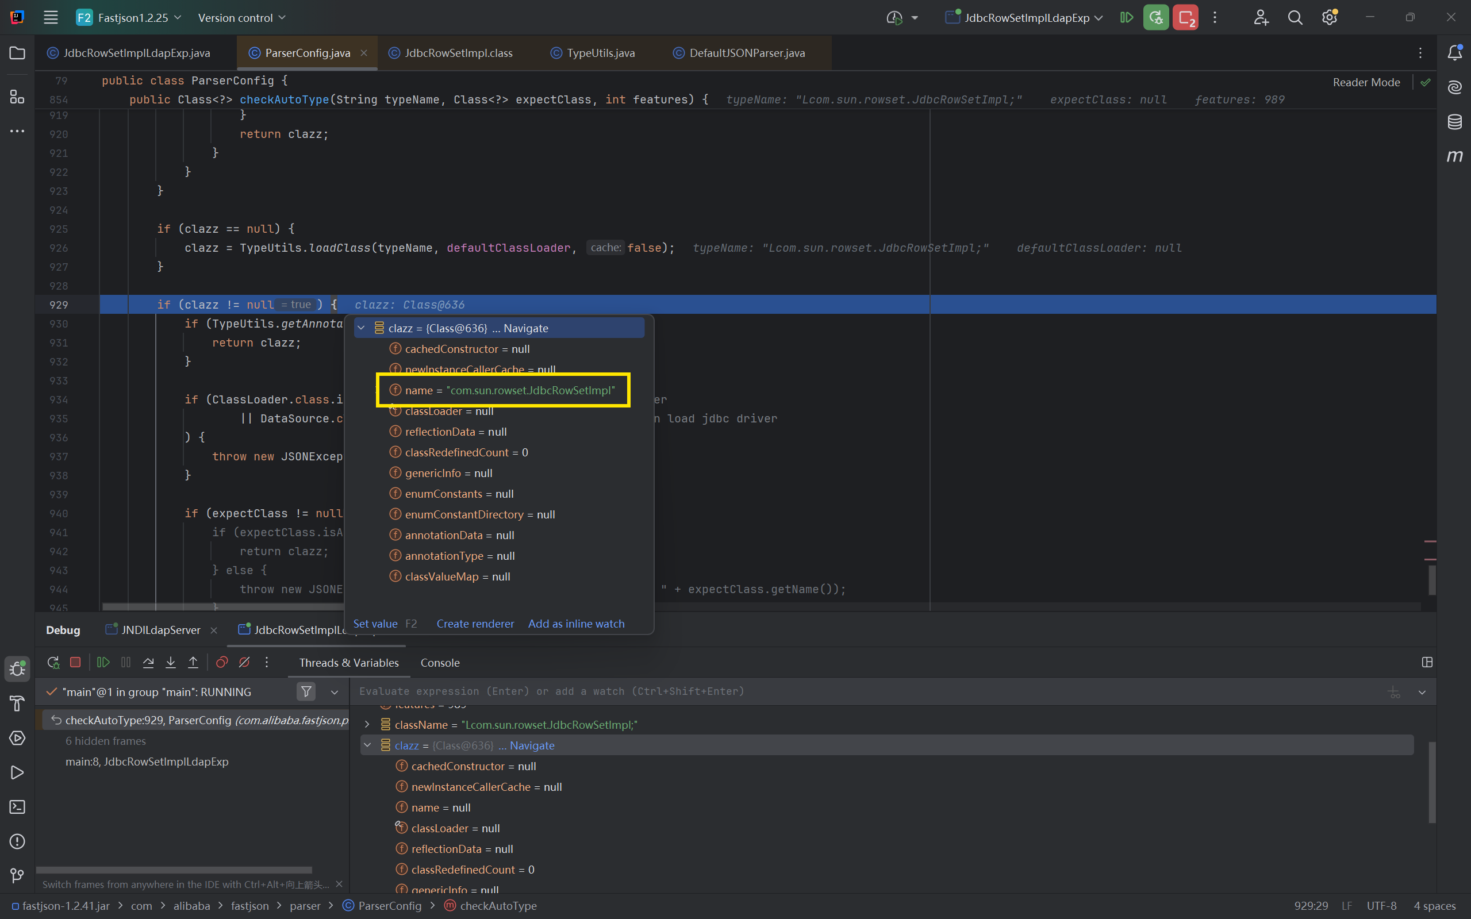Toggle Mute Breakpoints
1471x919 pixels.
(244, 663)
